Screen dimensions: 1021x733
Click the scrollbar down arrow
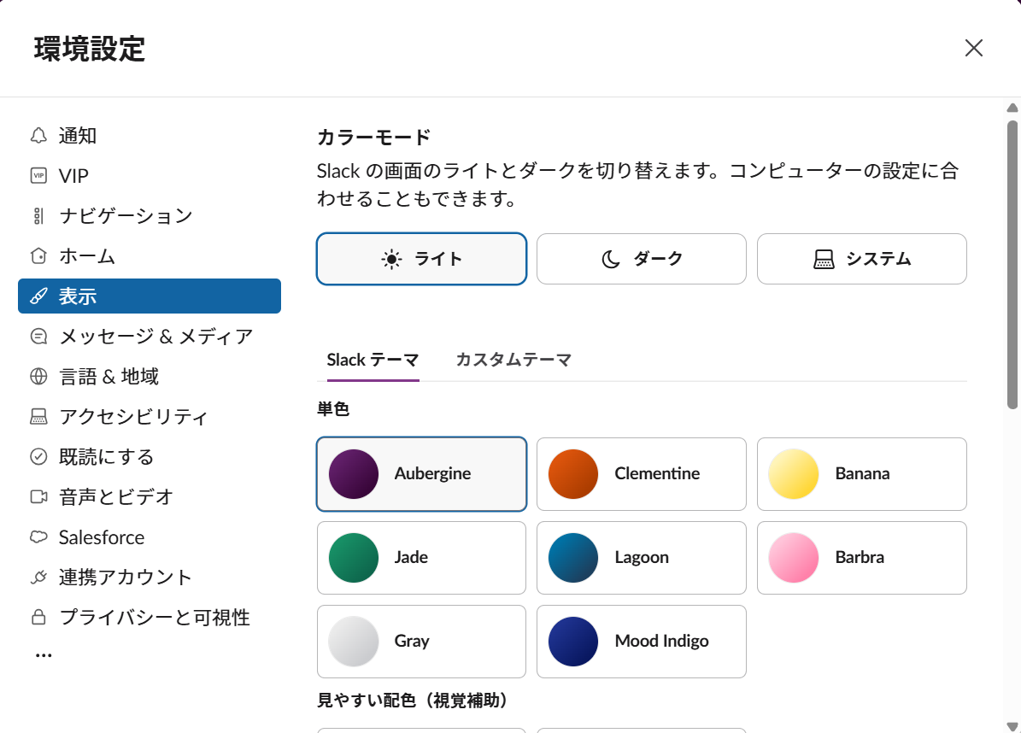coord(1012,725)
